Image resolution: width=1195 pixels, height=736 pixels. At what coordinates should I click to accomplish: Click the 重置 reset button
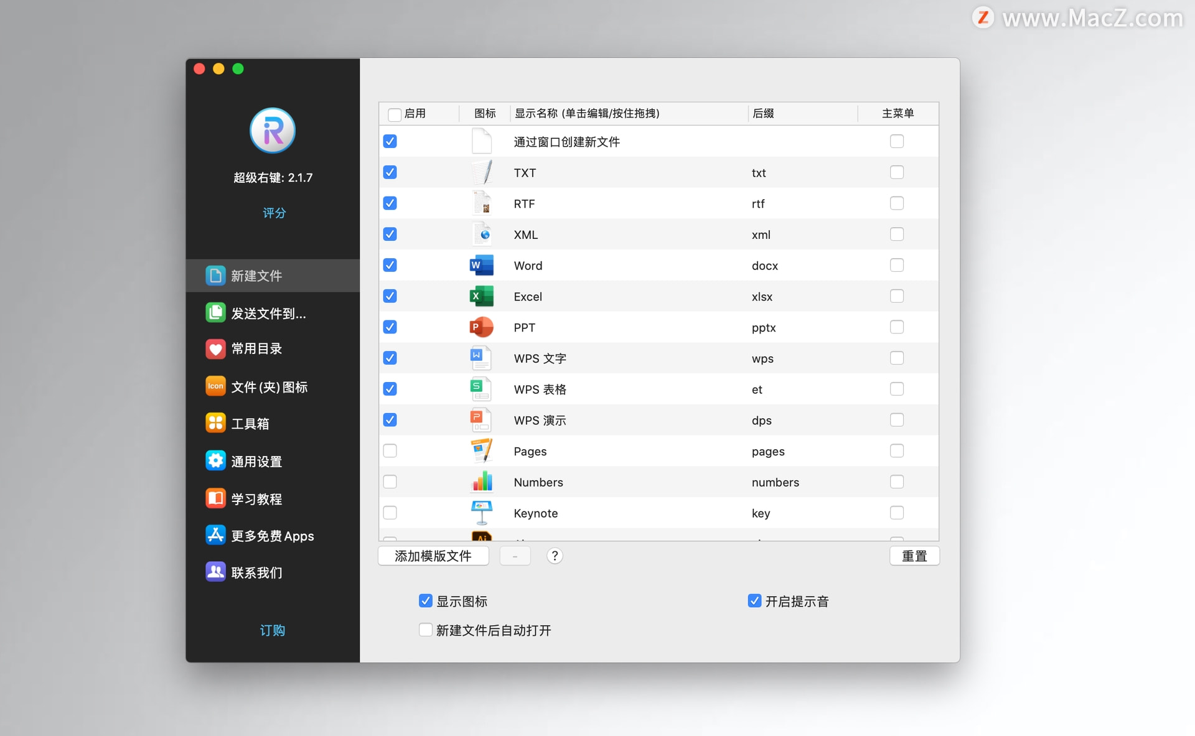coord(914,556)
